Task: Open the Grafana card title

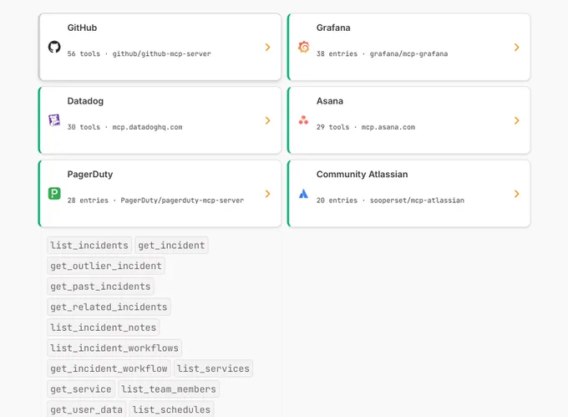Action: (x=333, y=28)
